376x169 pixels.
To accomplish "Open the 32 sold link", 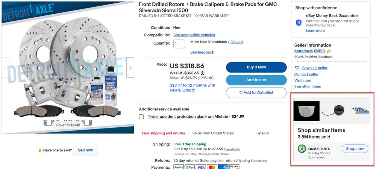I will (237, 42).
